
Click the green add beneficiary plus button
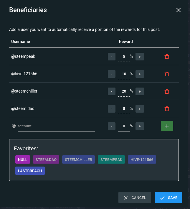click(167, 126)
